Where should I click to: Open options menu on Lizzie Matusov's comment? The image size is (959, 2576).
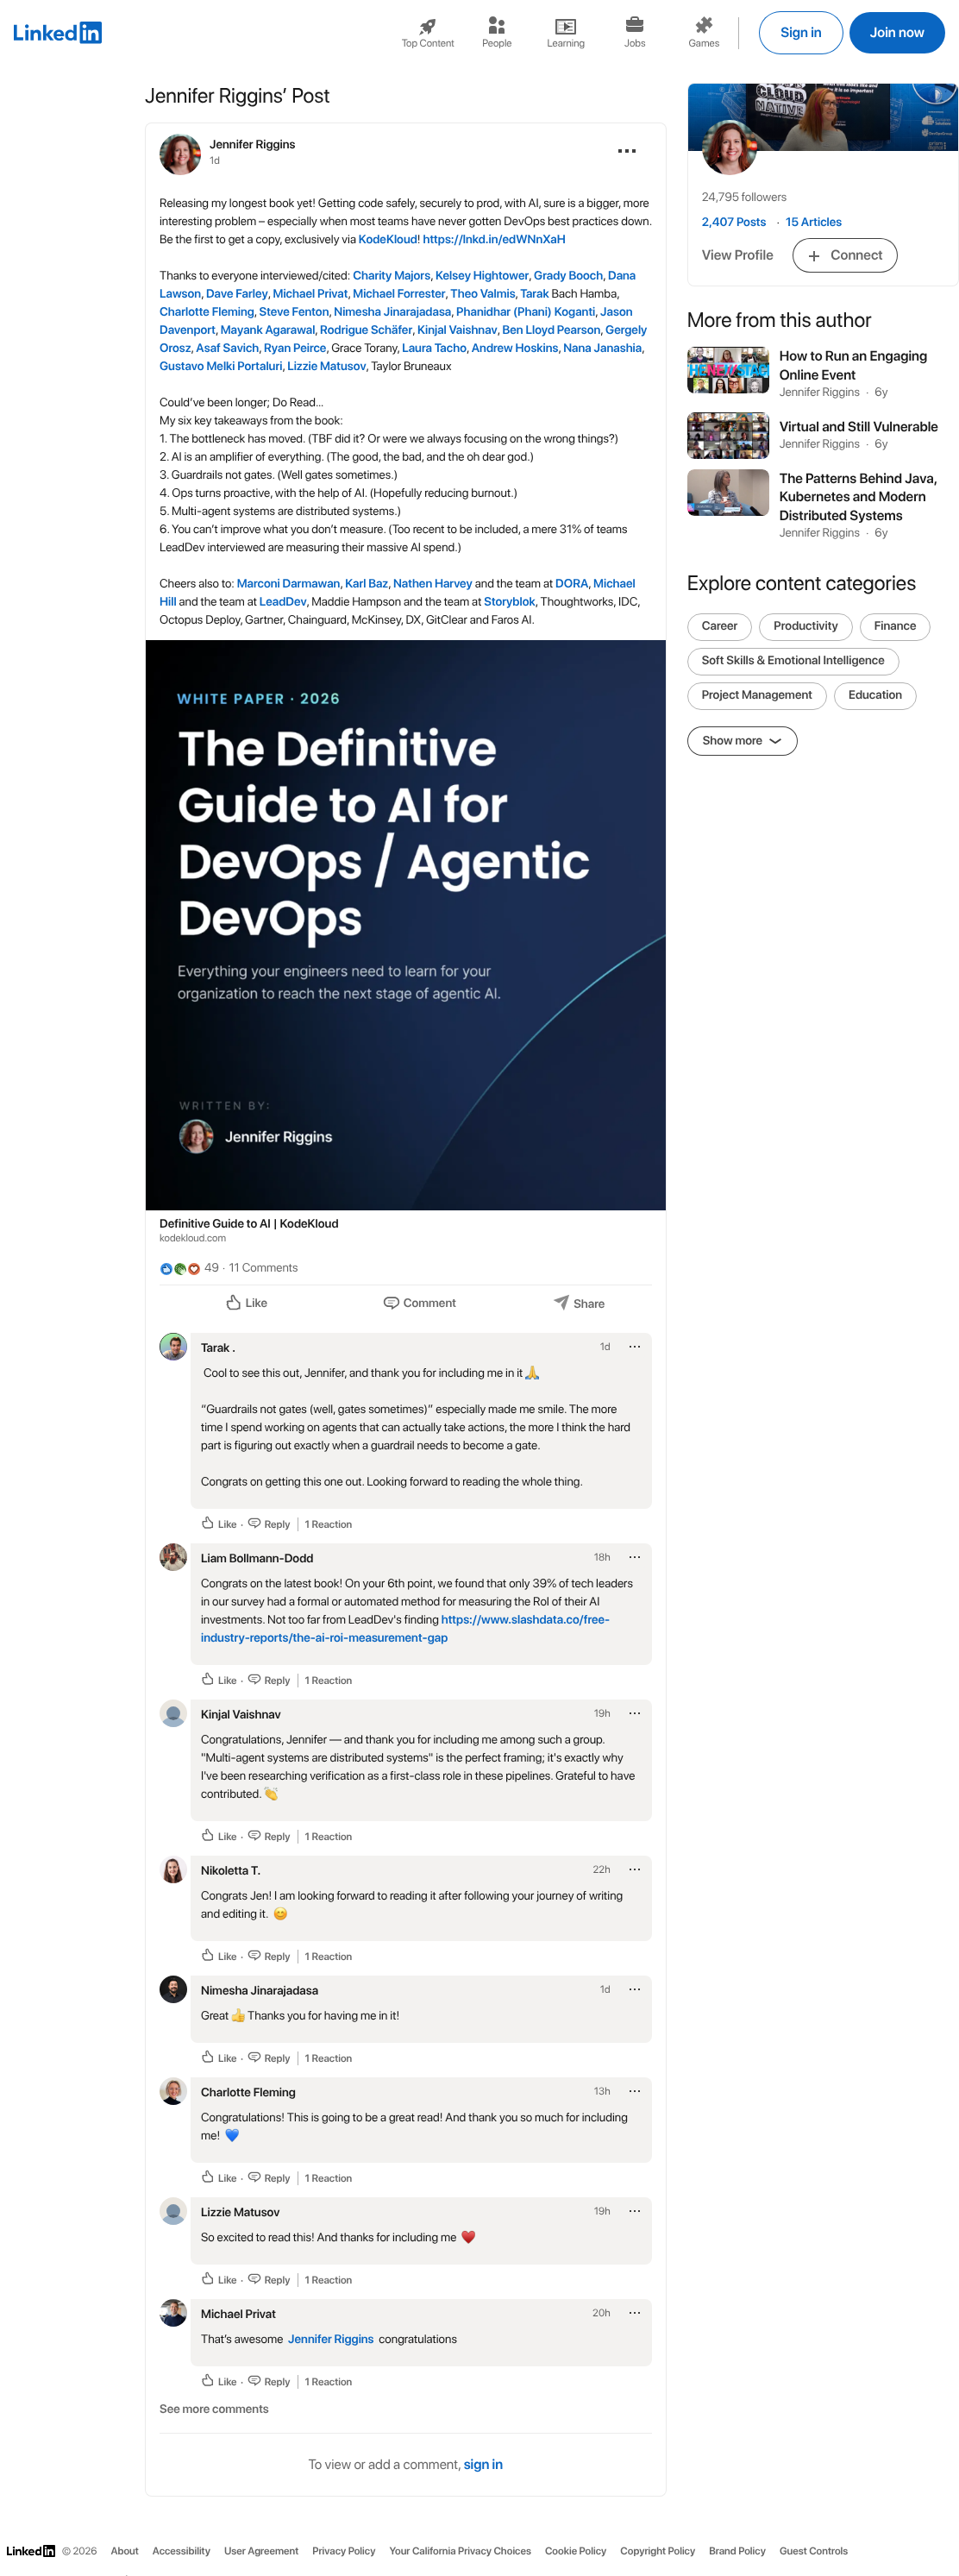tap(634, 2211)
